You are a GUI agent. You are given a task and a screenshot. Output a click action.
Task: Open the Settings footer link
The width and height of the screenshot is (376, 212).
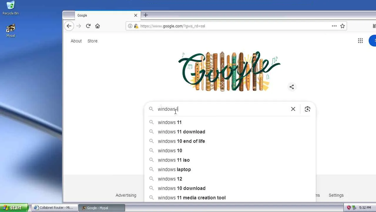[x=336, y=195]
